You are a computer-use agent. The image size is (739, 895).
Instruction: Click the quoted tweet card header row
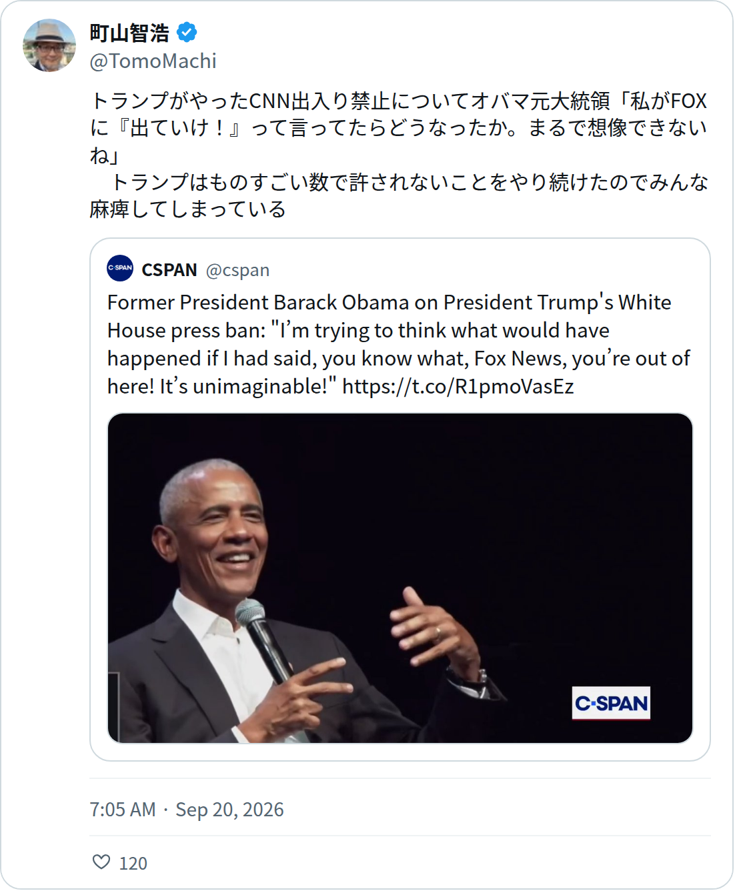(x=400, y=269)
